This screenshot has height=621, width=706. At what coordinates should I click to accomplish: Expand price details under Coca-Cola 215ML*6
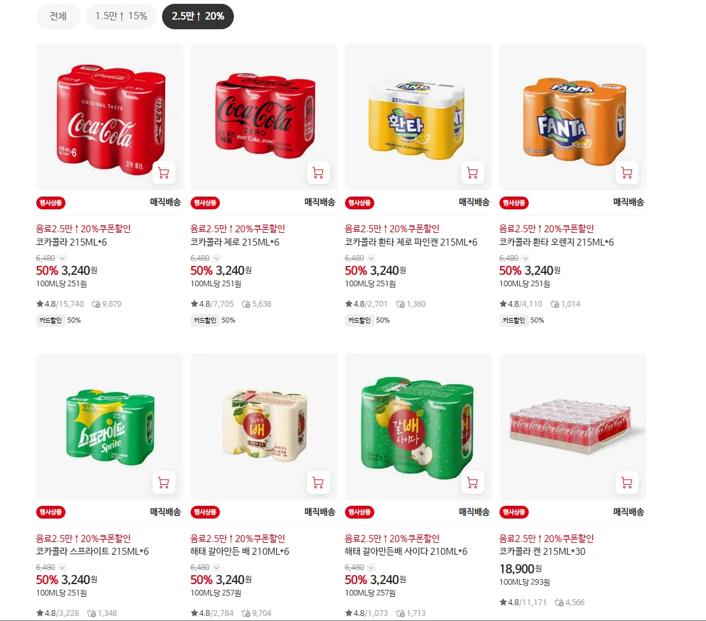(62, 258)
